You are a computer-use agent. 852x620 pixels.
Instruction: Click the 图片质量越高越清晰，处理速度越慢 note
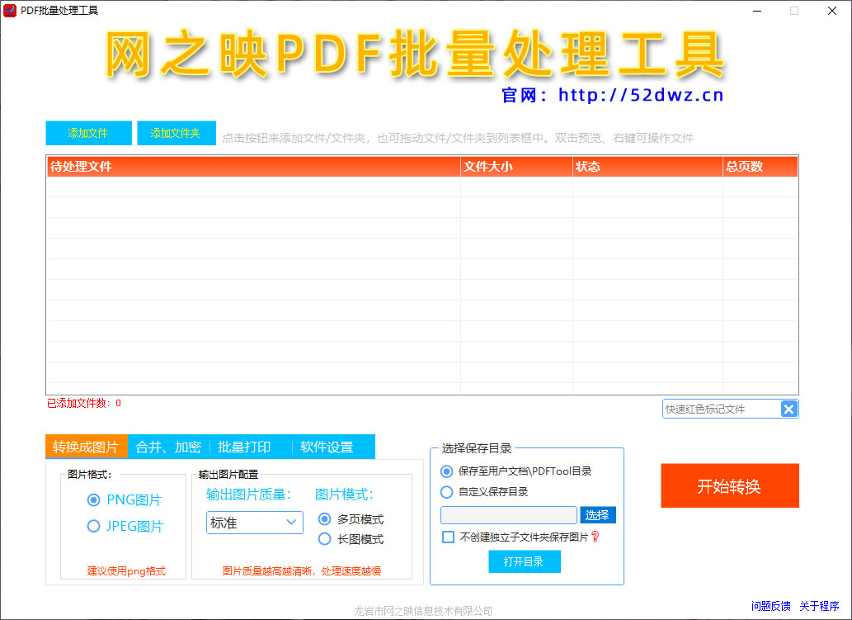pyautogui.click(x=302, y=571)
